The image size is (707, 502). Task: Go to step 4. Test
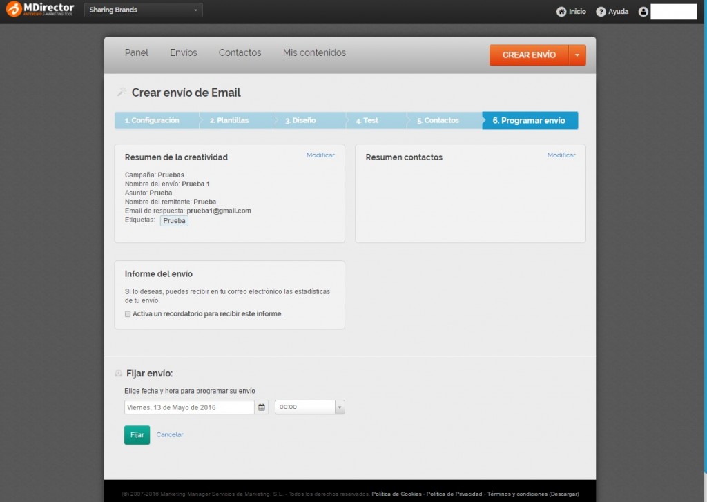click(375, 120)
